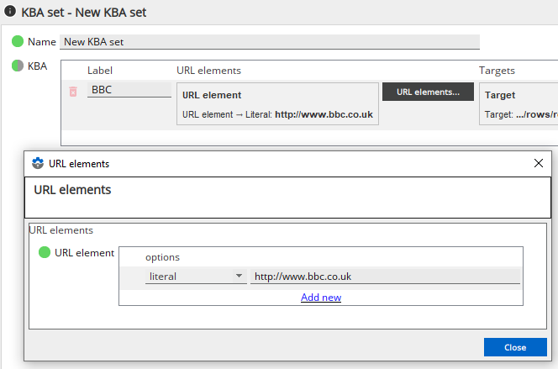Click the options header in dialog
This screenshot has width=558, height=369.
click(162, 257)
